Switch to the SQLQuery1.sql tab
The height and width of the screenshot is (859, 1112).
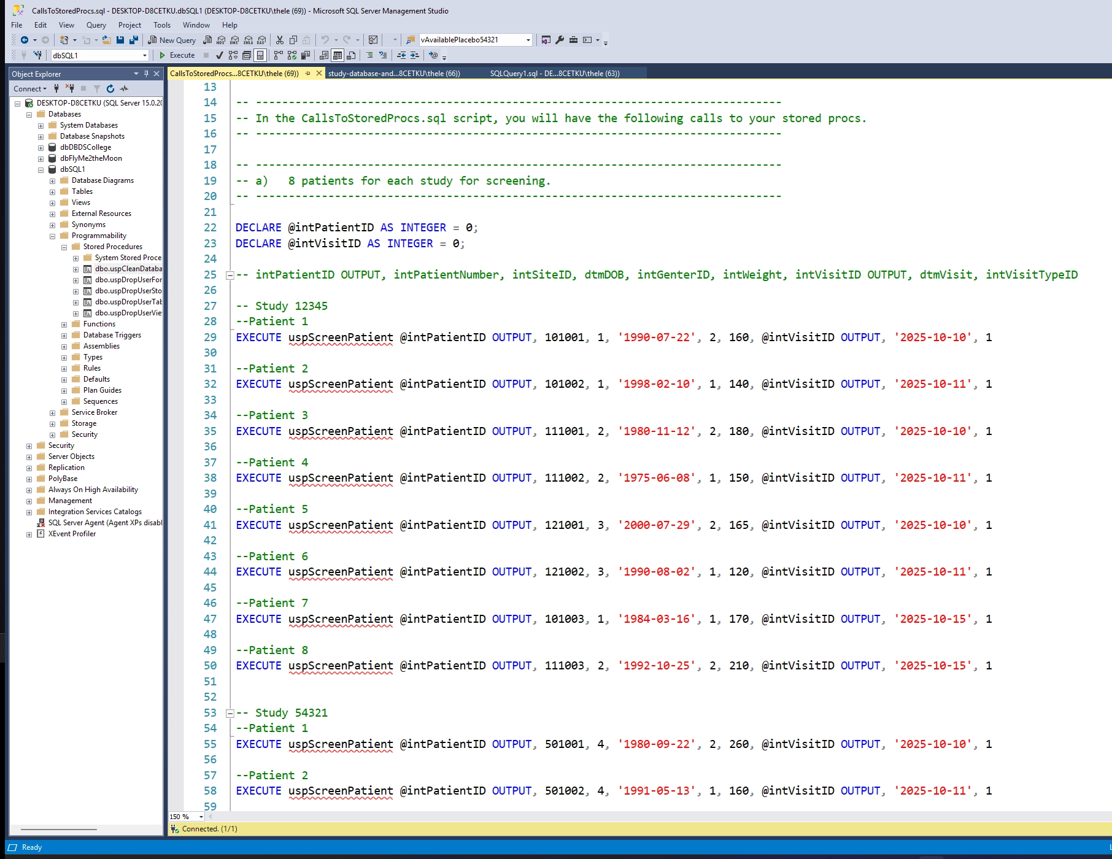click(x=554, y=74)
